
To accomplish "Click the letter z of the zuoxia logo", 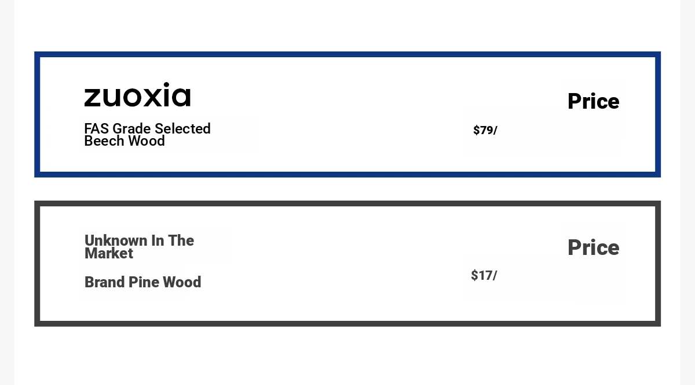I will click(93, 97).
